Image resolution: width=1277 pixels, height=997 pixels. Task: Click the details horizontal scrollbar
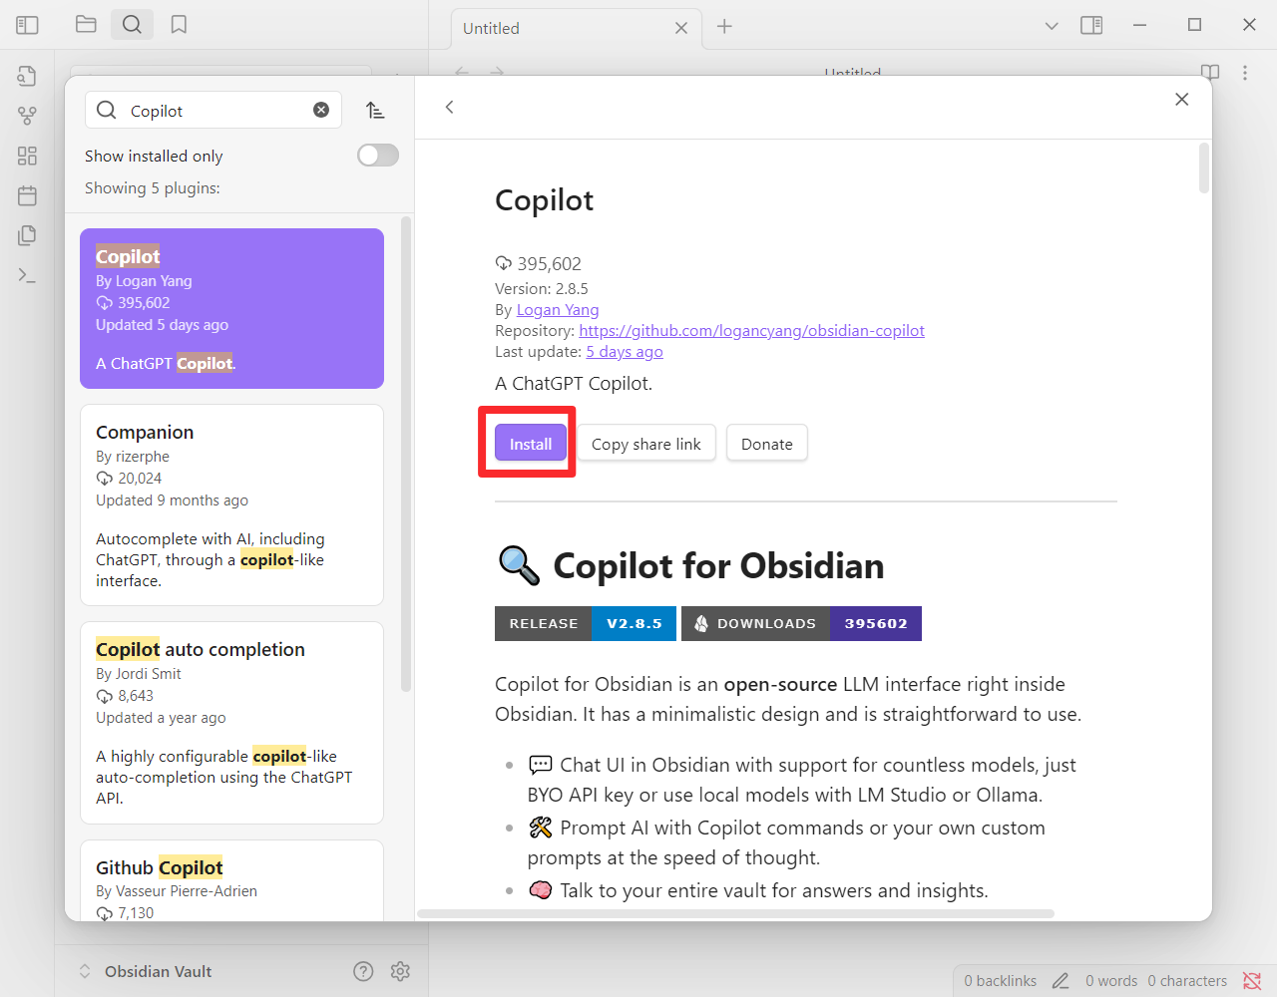[736, 913]
